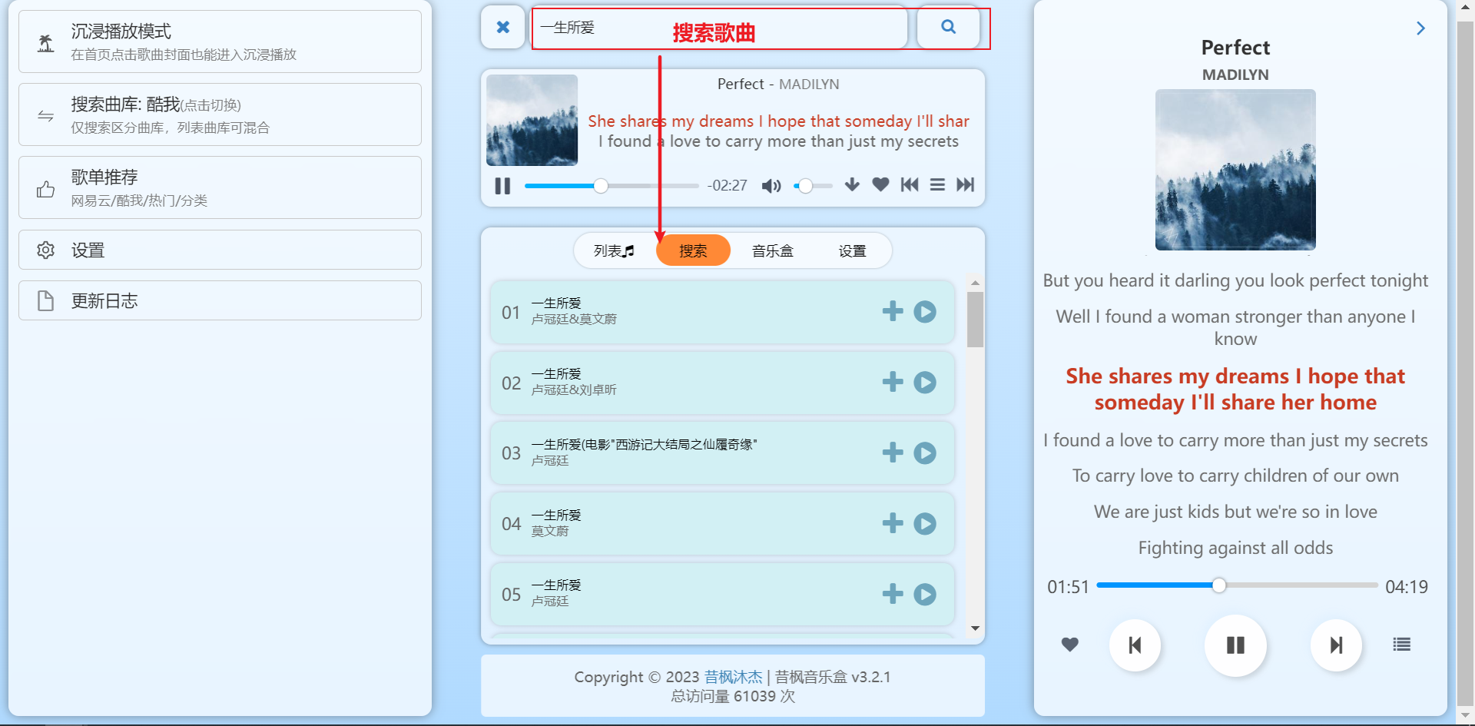This screenshot has height=726, width=1475.
Task: Pause with the large round button
Action: coord(1235,645)
